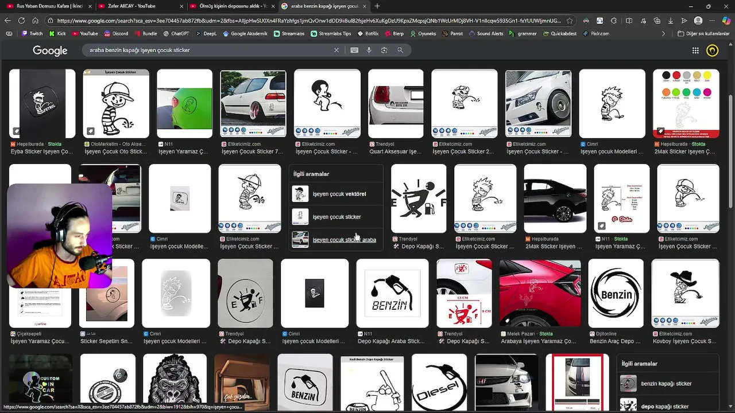Submit search with magnifier icon
Image resolution: width=735 pixels, height=413 pixels.
400,50
